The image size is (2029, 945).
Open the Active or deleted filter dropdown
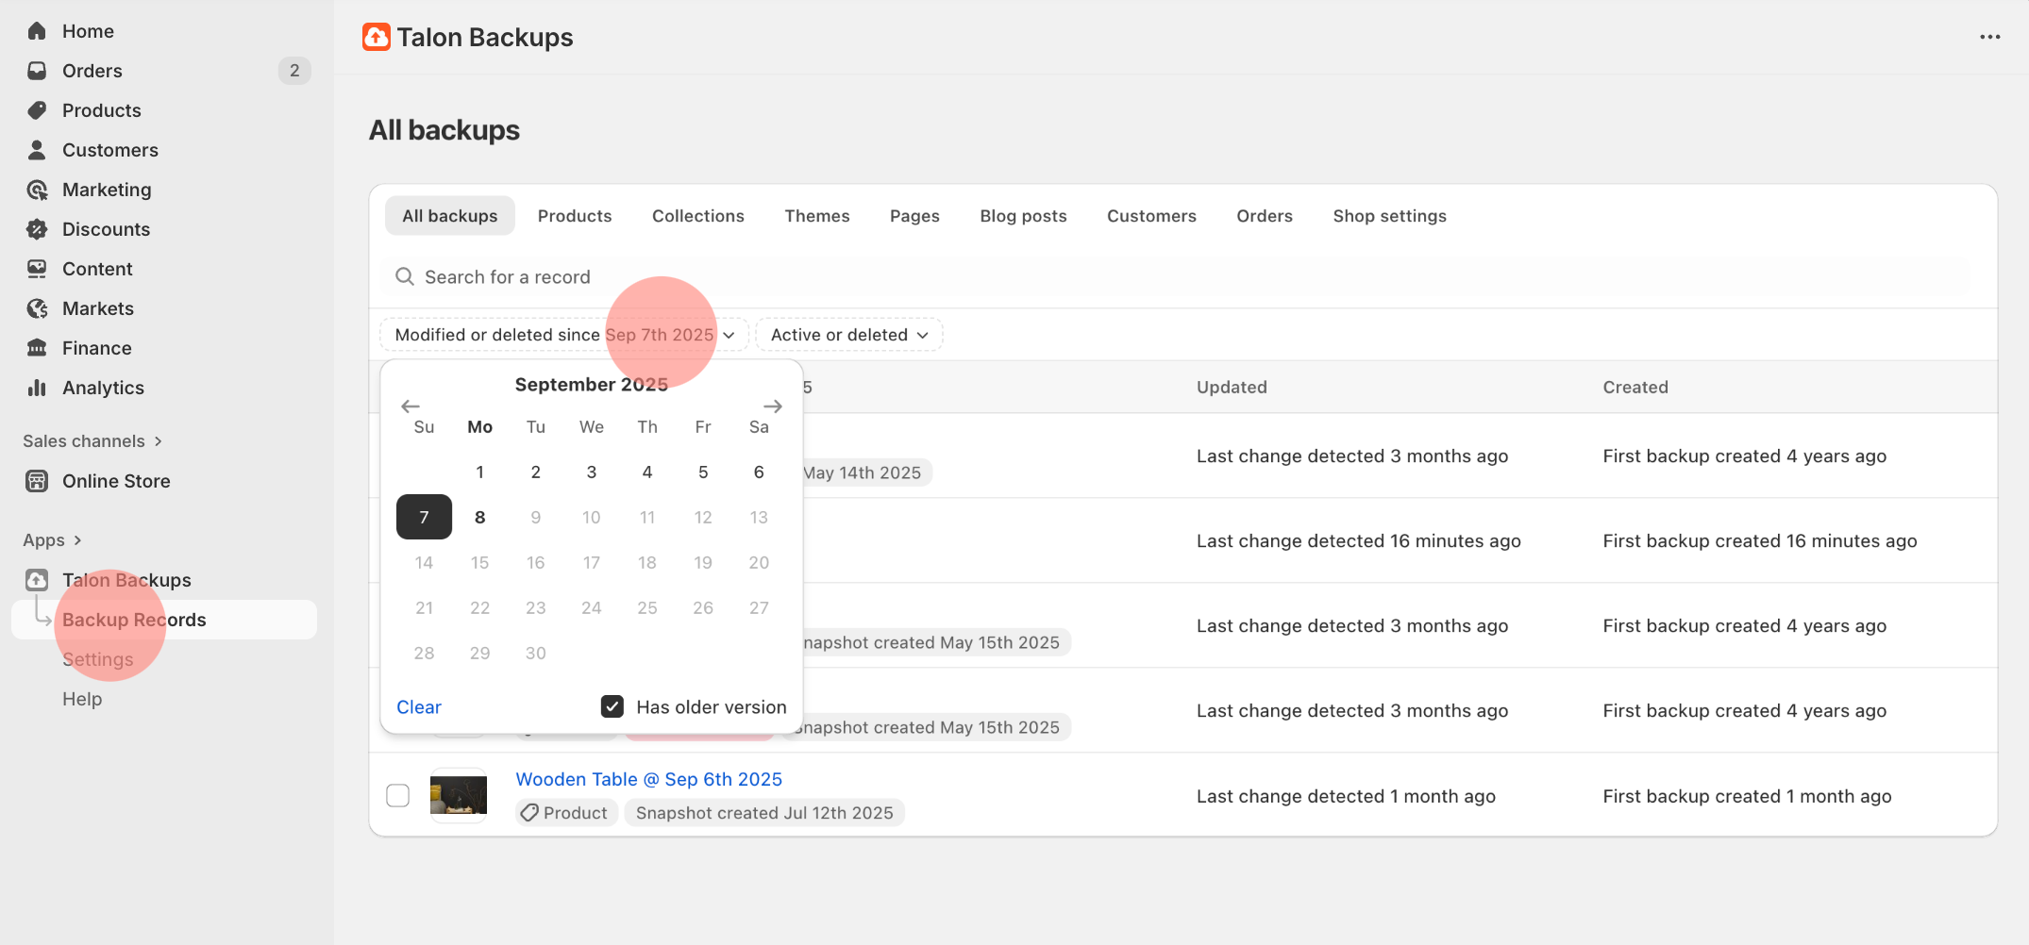click(847, 334)
